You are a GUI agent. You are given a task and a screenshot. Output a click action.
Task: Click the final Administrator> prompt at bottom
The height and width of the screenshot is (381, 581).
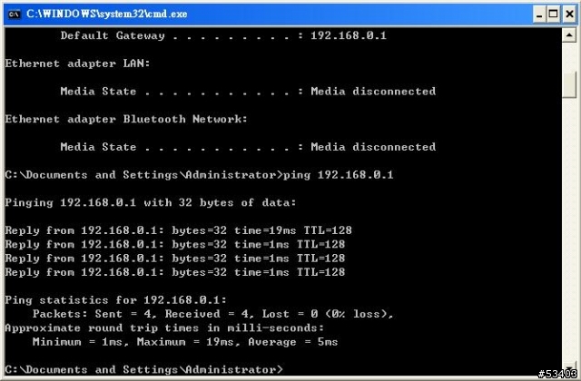coord(143,369)
